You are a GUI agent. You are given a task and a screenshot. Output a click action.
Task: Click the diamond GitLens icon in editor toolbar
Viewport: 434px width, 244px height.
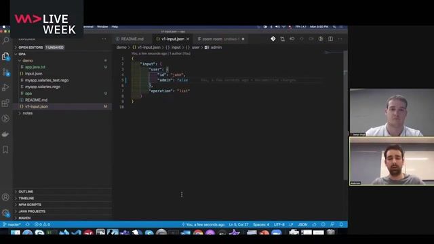[x=273, y=39]
